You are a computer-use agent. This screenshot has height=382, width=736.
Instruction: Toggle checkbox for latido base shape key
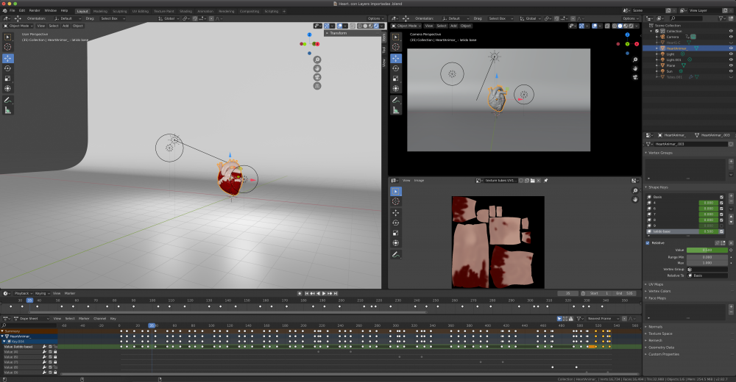tap(721, 231)
